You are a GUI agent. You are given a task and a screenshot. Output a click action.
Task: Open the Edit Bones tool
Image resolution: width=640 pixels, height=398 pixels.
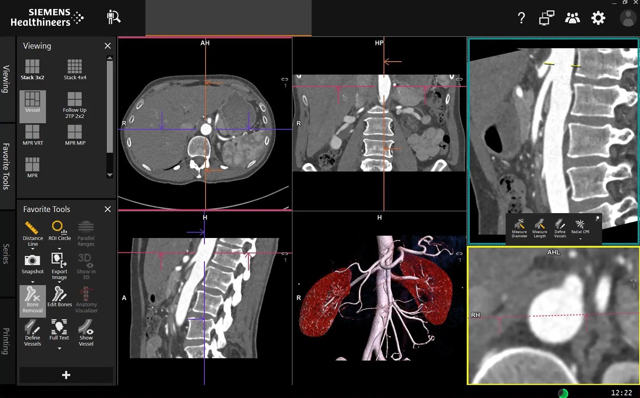[59, 297]
